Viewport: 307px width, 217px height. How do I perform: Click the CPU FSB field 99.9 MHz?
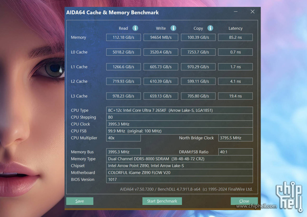tap(179, 131)
